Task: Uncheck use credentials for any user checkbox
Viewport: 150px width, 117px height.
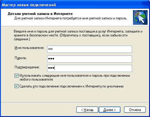Action: (16, 76)
